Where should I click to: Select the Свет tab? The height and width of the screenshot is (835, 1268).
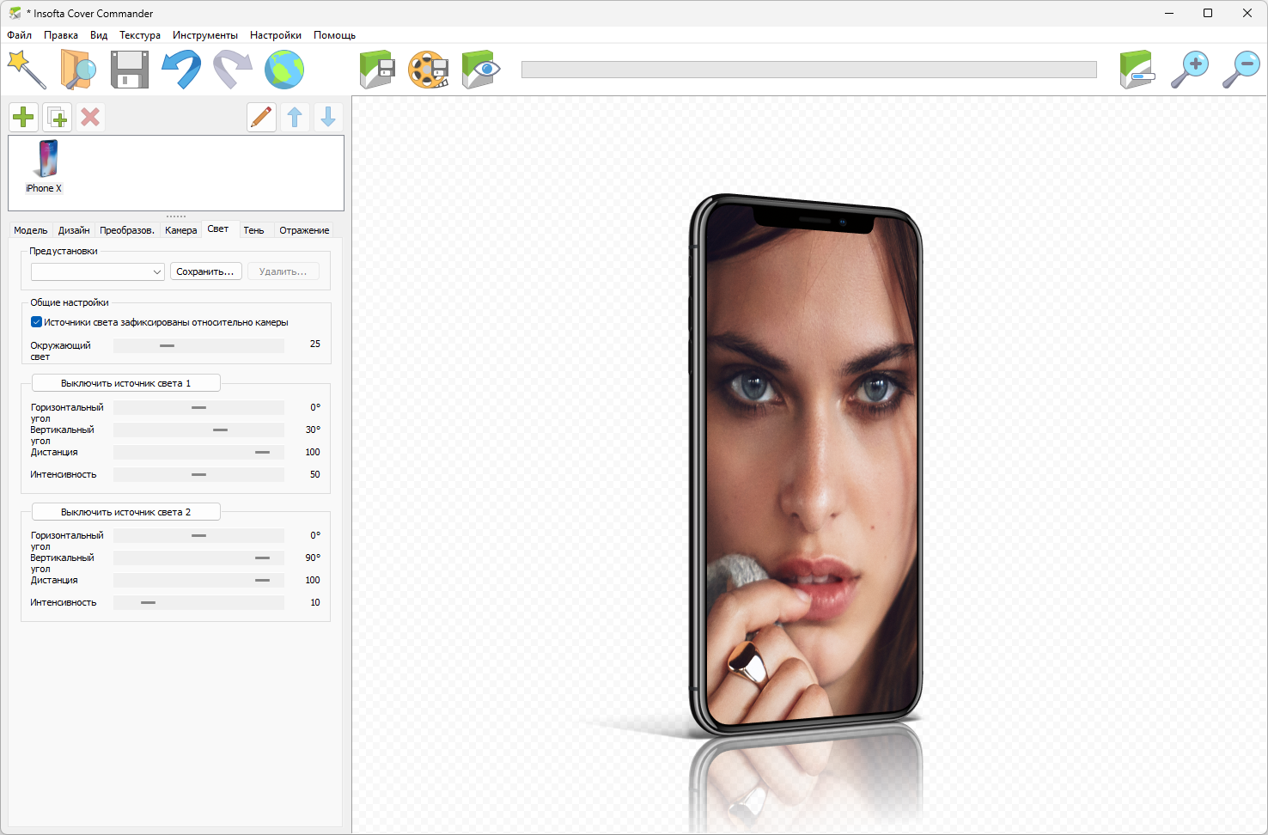[x=218, y=229]
